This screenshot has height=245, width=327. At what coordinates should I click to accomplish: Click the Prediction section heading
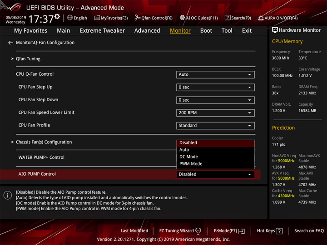click(283, 128)
